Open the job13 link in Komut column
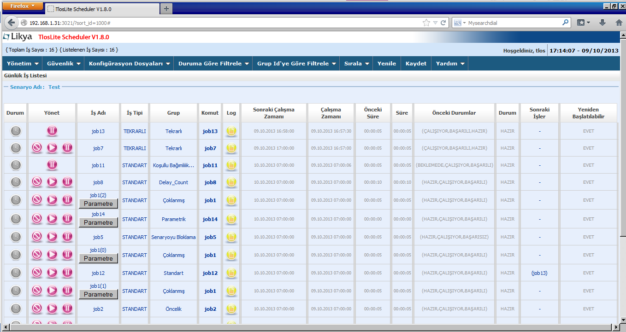The height and width of the screenshot is (332, 626). click(210, 131)
